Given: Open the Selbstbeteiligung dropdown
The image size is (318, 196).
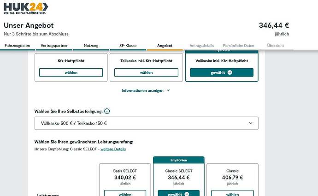Looking at the screenshot, I should [x=147, y=123].
